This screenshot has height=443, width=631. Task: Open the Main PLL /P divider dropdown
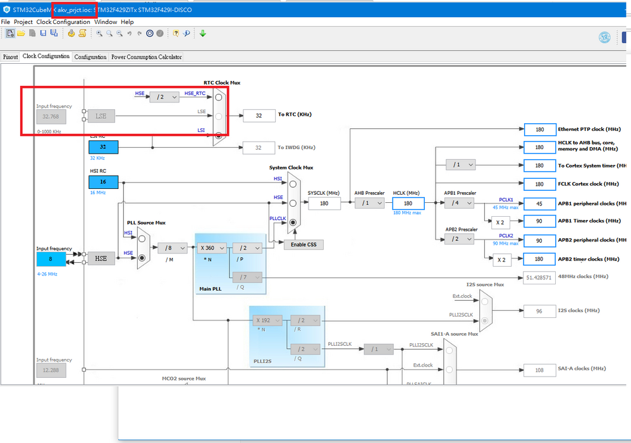[247, 248]
